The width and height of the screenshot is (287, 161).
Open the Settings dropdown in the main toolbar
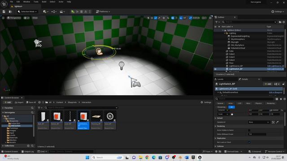point(278,12)
